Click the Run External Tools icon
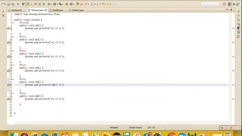The image size is (242, 136). coord(60,4)
